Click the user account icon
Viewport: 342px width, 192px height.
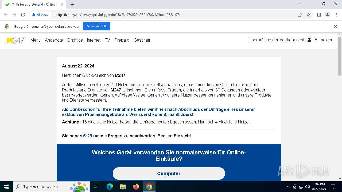309,40
